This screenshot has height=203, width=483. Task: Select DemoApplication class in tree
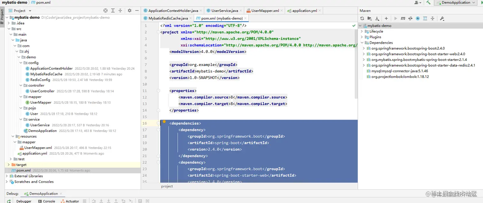click(42, 131)
